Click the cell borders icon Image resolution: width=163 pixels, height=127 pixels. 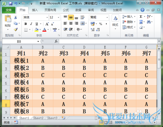[26, 30]
